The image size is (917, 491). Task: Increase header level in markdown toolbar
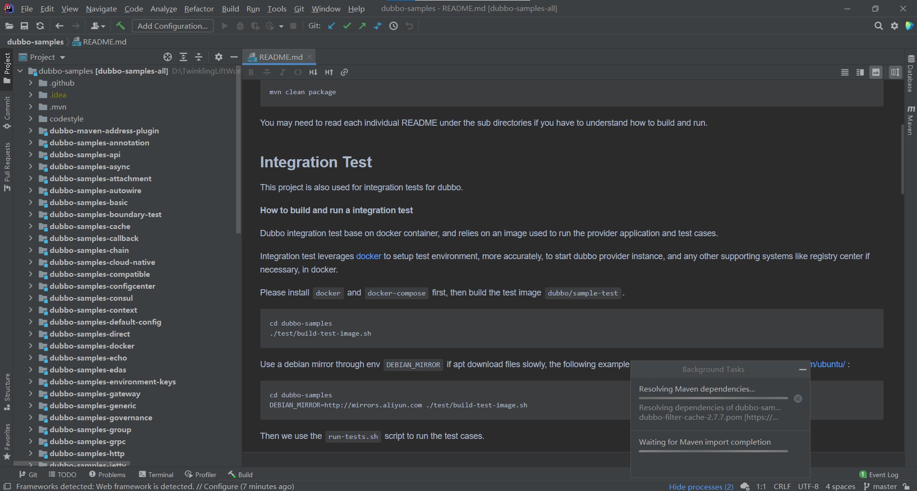click(329, 72)
